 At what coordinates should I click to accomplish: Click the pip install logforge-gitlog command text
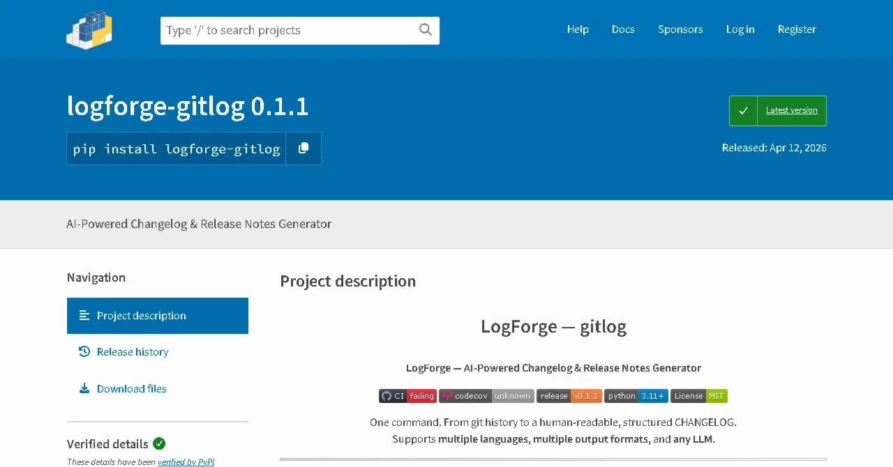click(x=177, y=149)
